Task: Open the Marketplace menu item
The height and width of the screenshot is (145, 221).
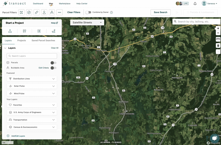Action: (x=65, y=4)
